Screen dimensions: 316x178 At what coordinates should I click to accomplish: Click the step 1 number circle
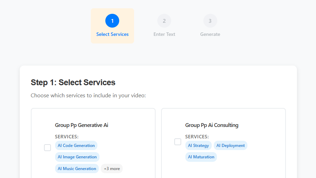point(112,21)
